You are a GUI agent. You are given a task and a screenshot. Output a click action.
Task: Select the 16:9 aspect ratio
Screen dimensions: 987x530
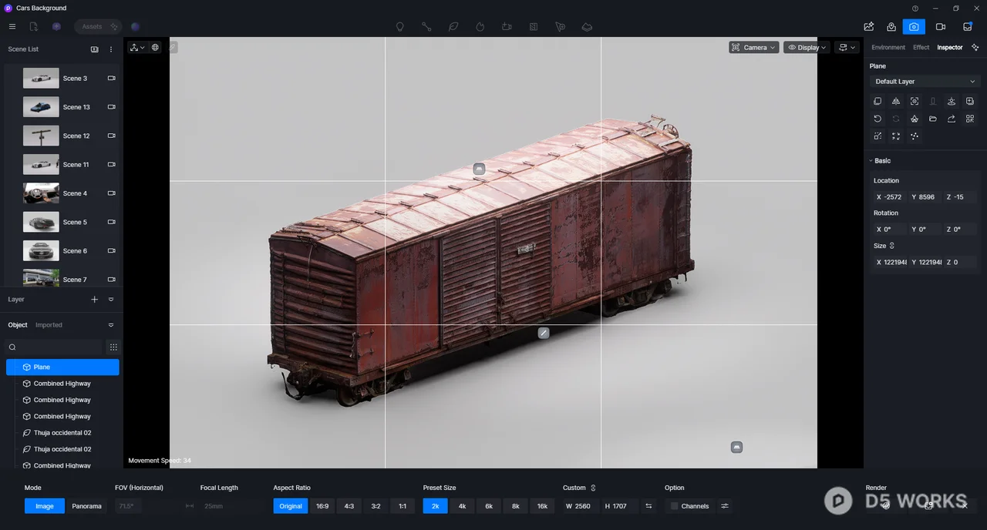pyautogui.click(x=322, y=506)
